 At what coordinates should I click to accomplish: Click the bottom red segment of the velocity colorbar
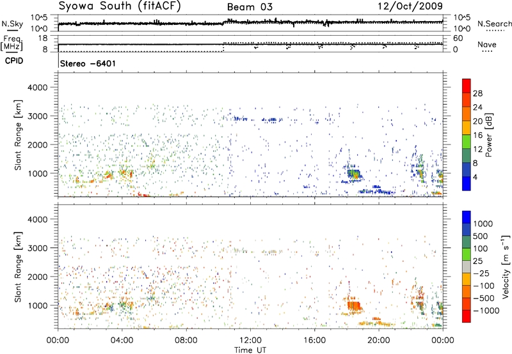[467, 316]
